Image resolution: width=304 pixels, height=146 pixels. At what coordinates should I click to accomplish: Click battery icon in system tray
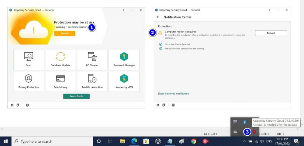[250, 141]
